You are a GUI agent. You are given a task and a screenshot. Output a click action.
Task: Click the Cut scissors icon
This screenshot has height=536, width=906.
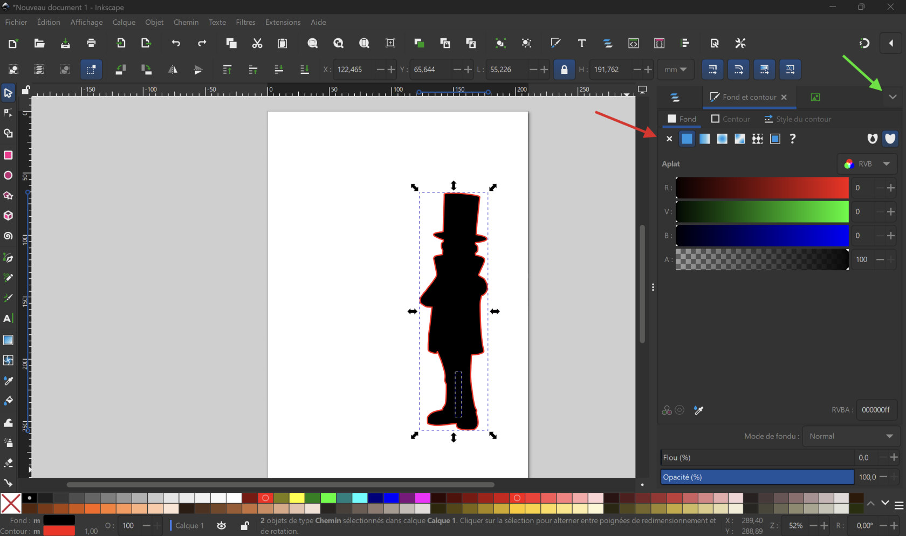point(257,44)
